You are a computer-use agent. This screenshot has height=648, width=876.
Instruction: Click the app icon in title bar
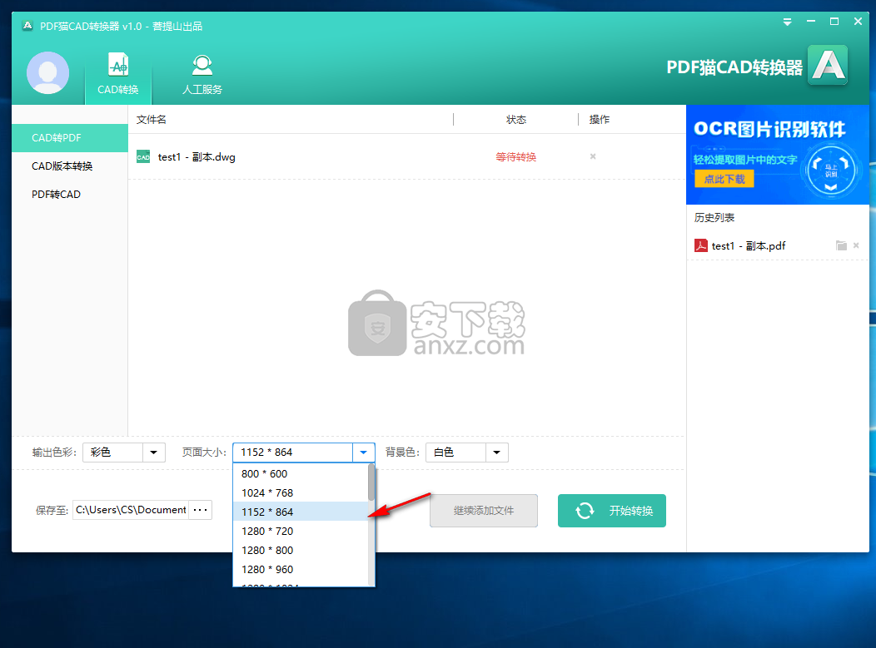point(27,26)
